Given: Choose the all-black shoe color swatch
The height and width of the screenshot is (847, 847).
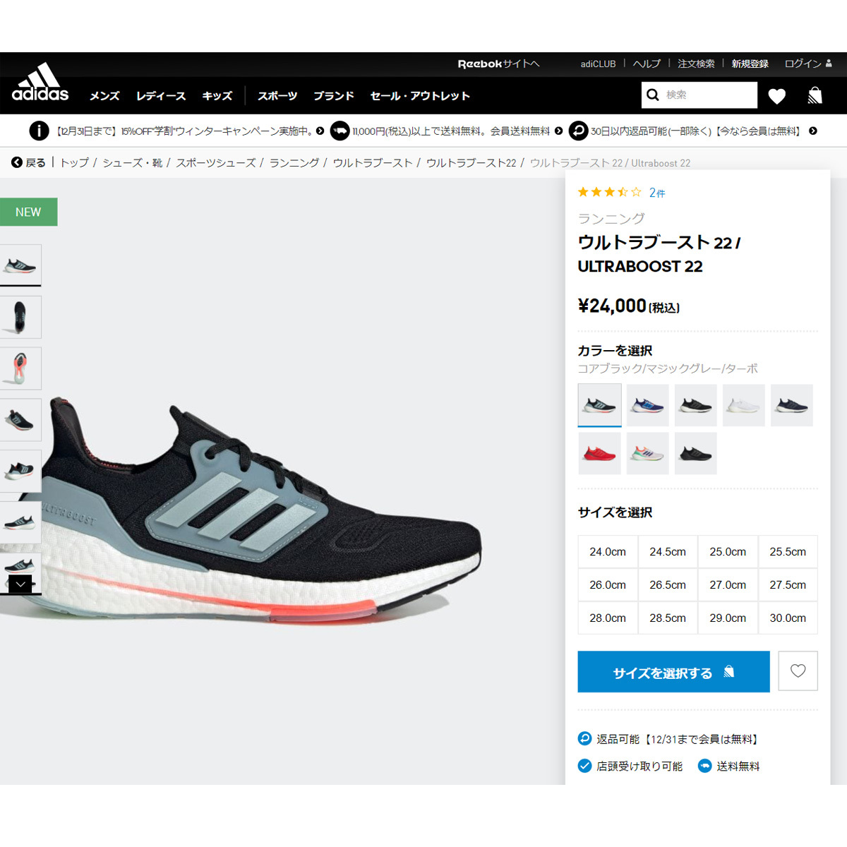Looking at the screenshot, I should tap(695, 453).
